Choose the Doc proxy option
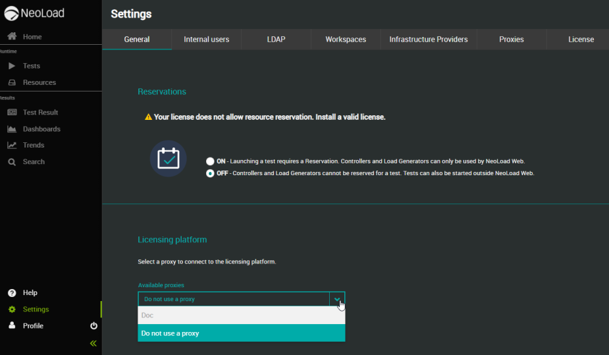This screenshot has height=355, width=609. 241,315
